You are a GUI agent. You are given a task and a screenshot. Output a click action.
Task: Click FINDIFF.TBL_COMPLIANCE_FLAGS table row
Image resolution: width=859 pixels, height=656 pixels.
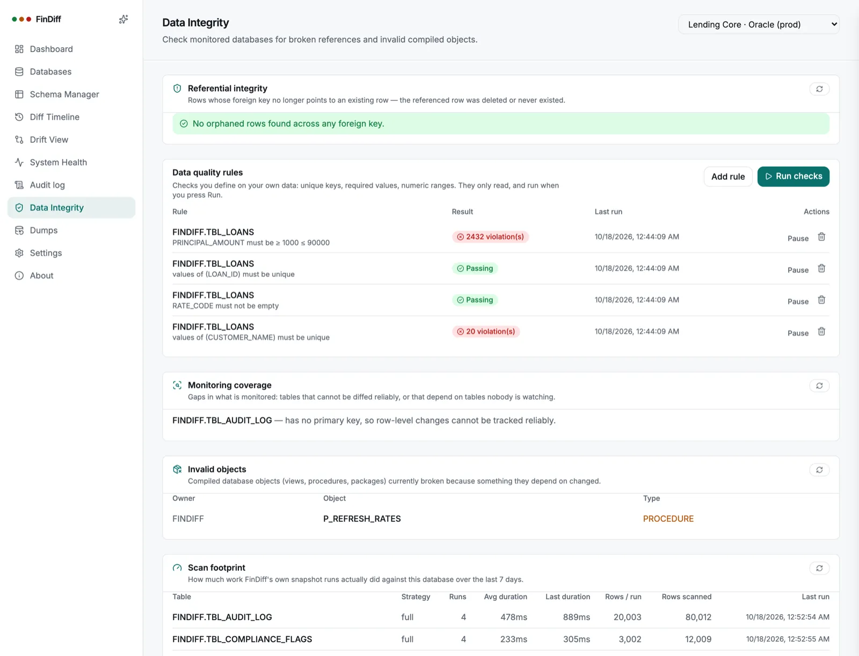501,639
